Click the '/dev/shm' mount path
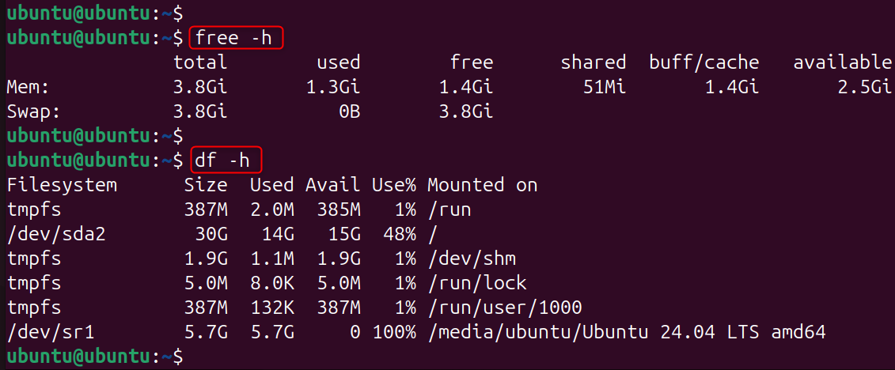This screenshot has height=370, width=895. pyautogui.click(x=472, y=259)
